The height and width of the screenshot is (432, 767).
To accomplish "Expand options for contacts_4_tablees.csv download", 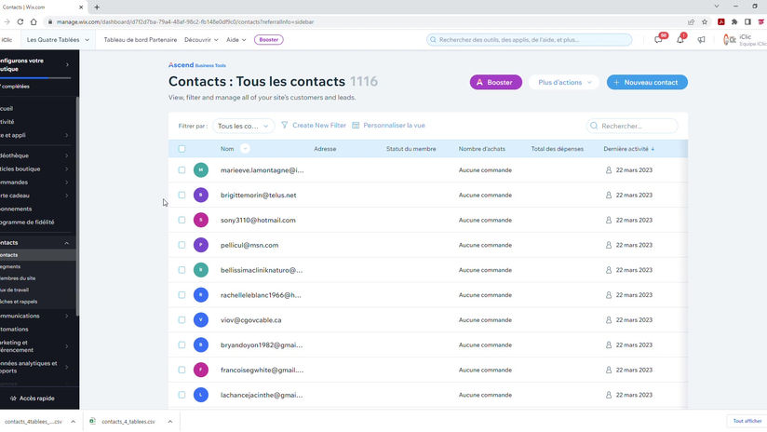I will point(169,421).
